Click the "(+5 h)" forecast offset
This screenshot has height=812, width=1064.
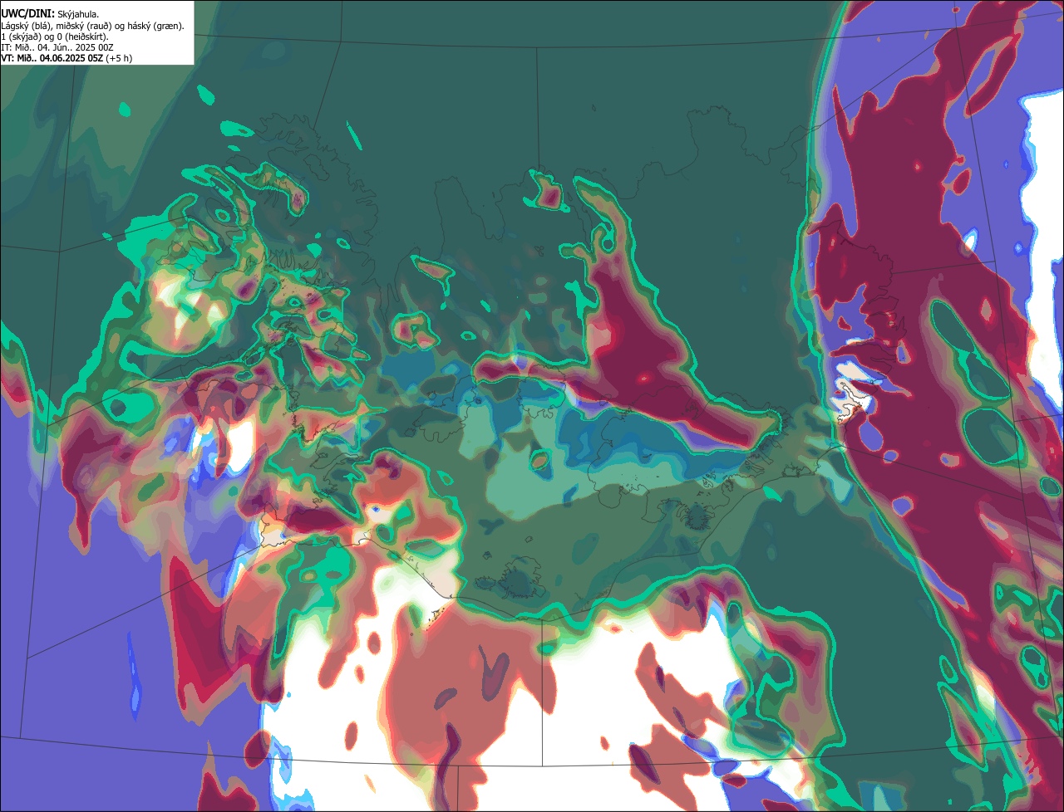click(x=119, y=58)
